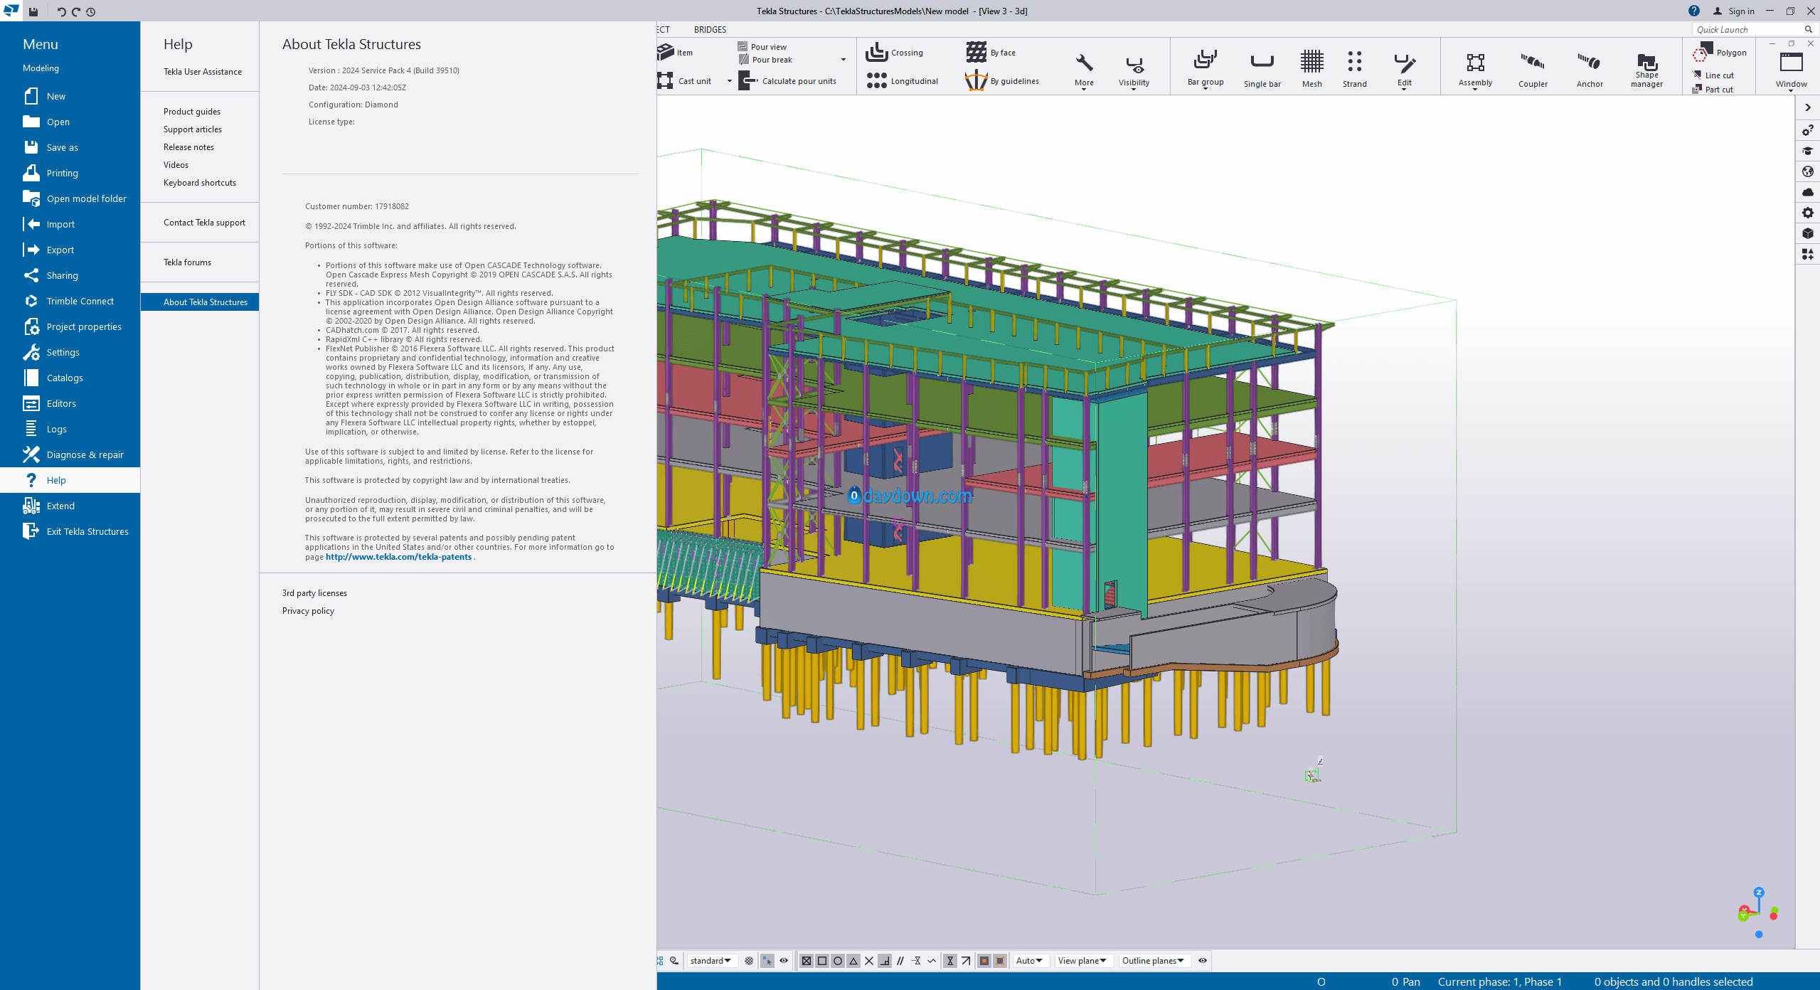Click the 3rd party licenses link
Screen dimensions: 1820x990
pos(314,593)
